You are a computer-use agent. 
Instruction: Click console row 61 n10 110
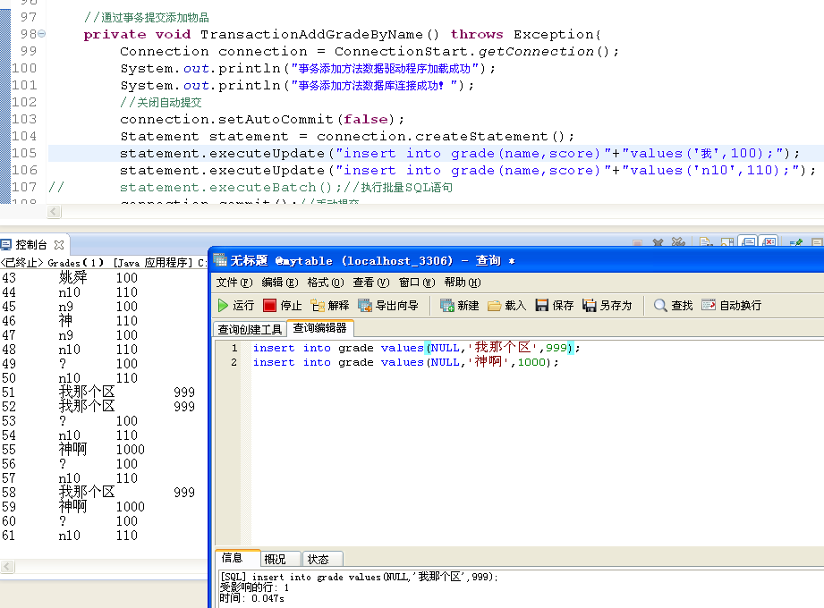[70, 536]
